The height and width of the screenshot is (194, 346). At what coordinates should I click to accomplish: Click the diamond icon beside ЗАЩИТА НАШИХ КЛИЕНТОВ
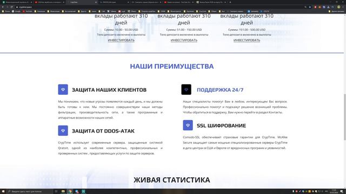point(63,89)
